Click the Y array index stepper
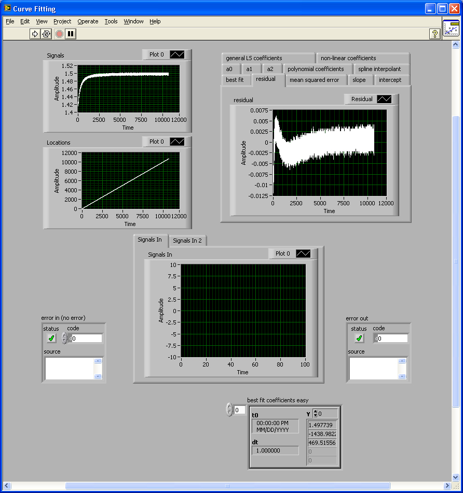 click(315, 414)
